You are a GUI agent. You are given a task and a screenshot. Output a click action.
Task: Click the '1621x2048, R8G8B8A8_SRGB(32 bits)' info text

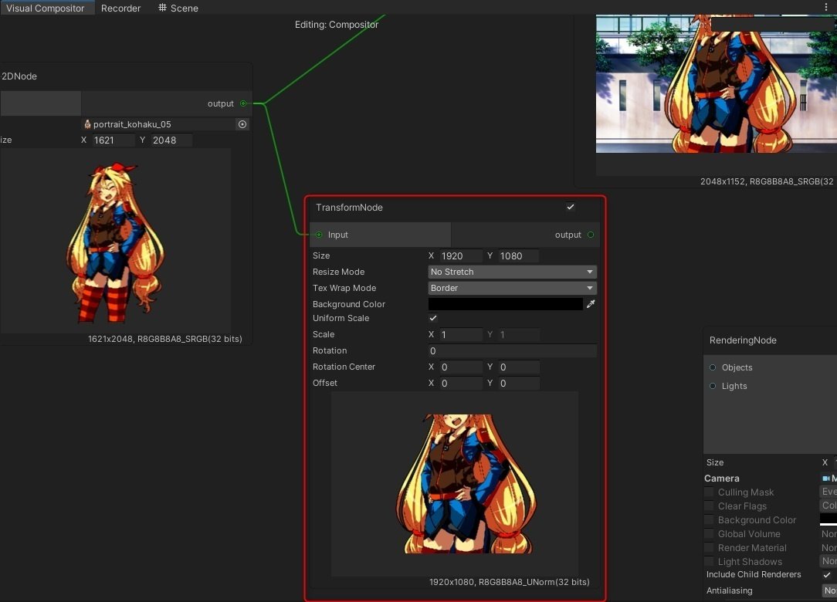[165, 339]
